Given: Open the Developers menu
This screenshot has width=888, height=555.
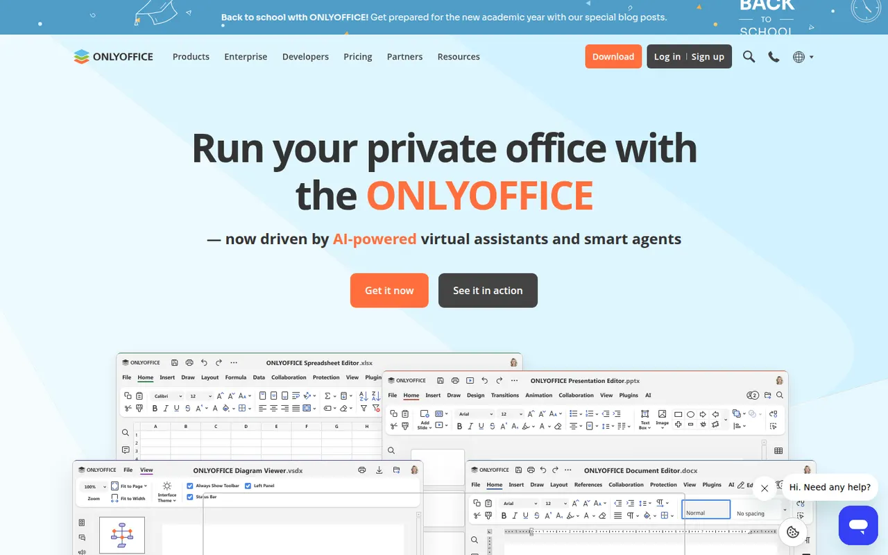Looking at the screenshot, I should click(305, 57).
